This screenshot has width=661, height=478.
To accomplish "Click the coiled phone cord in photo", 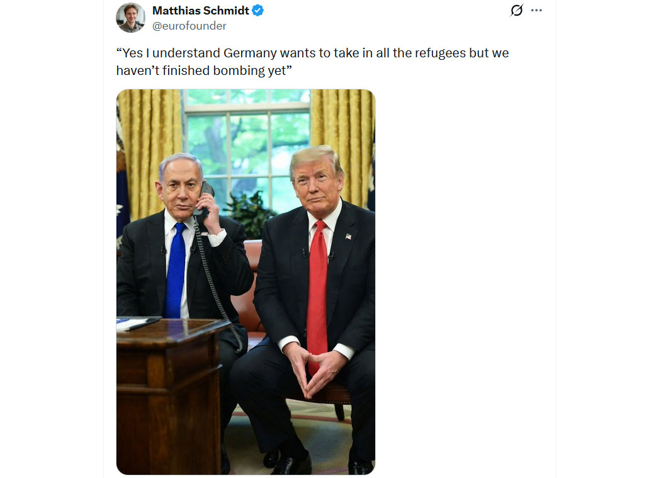I will click(x=216, y=287).
